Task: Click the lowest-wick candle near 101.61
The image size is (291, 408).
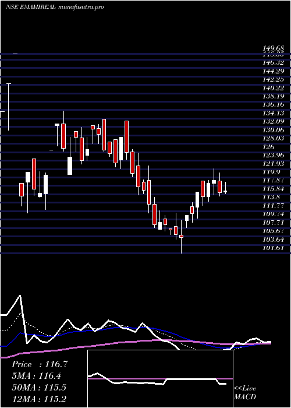Action: pos(182,236)
